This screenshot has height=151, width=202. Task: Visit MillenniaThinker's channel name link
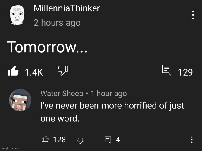(67, 8)
